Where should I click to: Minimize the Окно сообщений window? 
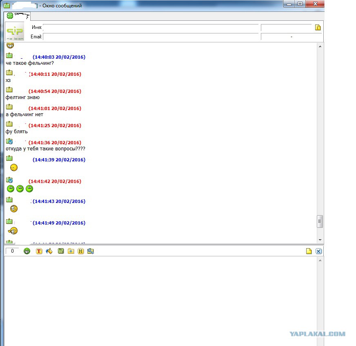(x=289, y=4)
